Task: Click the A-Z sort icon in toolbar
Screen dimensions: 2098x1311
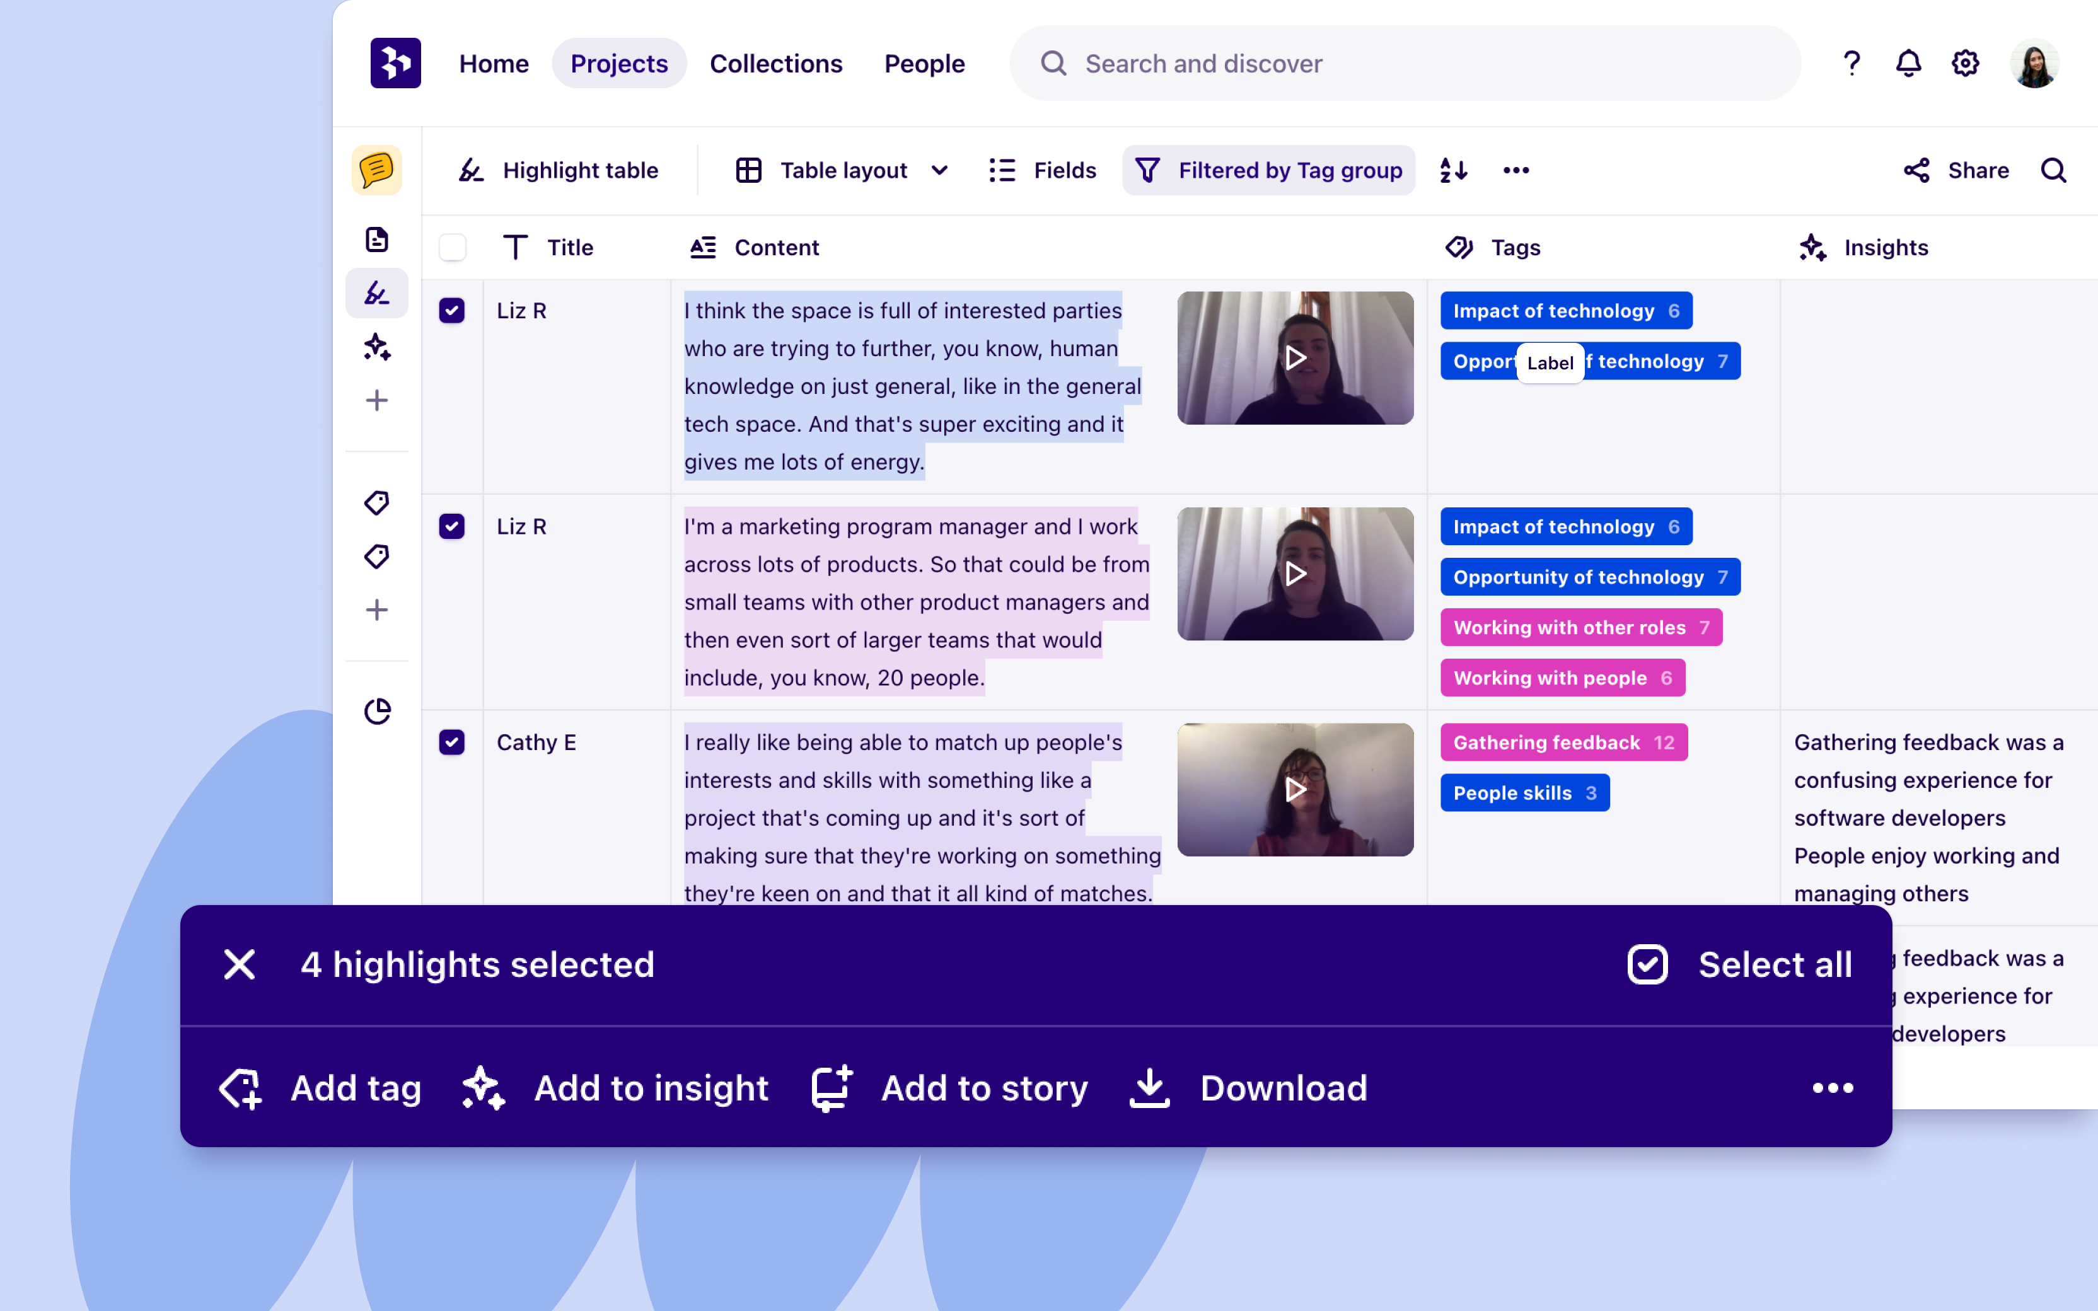Action: (x=1454, y=170)
